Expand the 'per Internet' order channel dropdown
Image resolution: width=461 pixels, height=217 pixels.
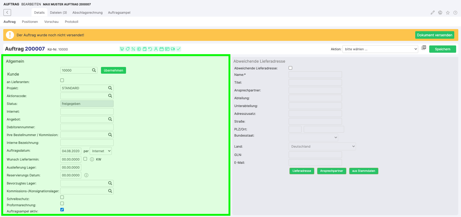tap(101, 151)
